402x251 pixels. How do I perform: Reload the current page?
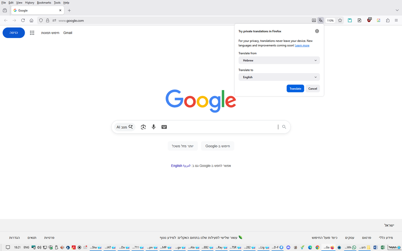click(23, 20)
